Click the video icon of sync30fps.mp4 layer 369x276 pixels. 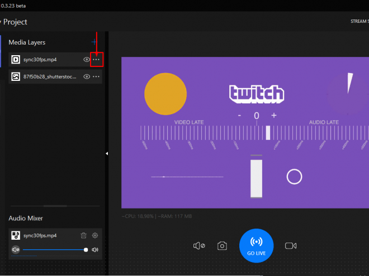point(16,60)
